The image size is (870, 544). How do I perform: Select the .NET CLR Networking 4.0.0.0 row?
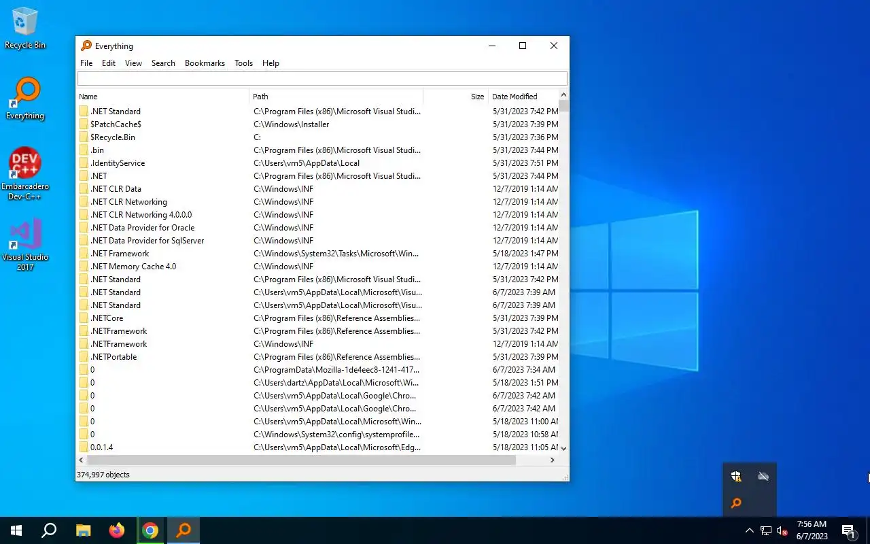pos(317,215)
